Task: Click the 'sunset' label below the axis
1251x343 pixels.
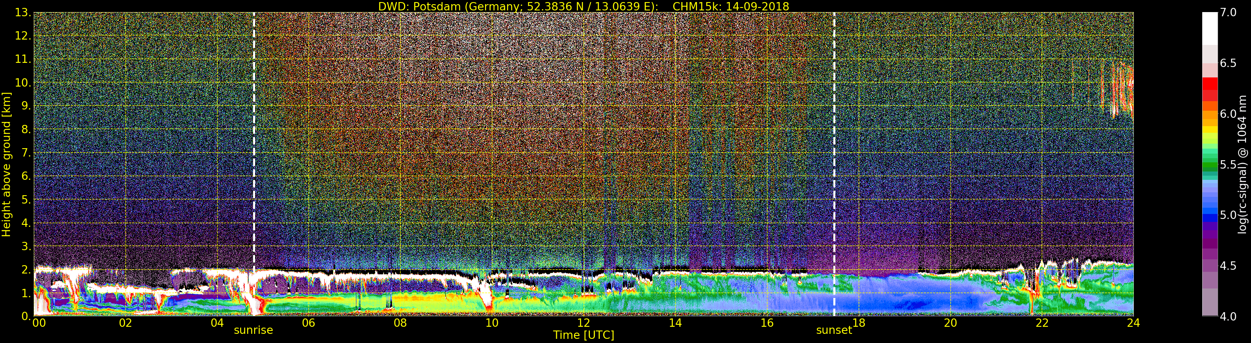Action: coord(834,331)
